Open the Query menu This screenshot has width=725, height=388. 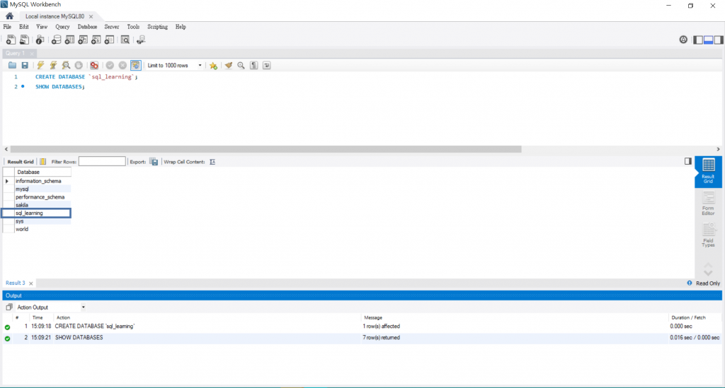pos(62,27)
